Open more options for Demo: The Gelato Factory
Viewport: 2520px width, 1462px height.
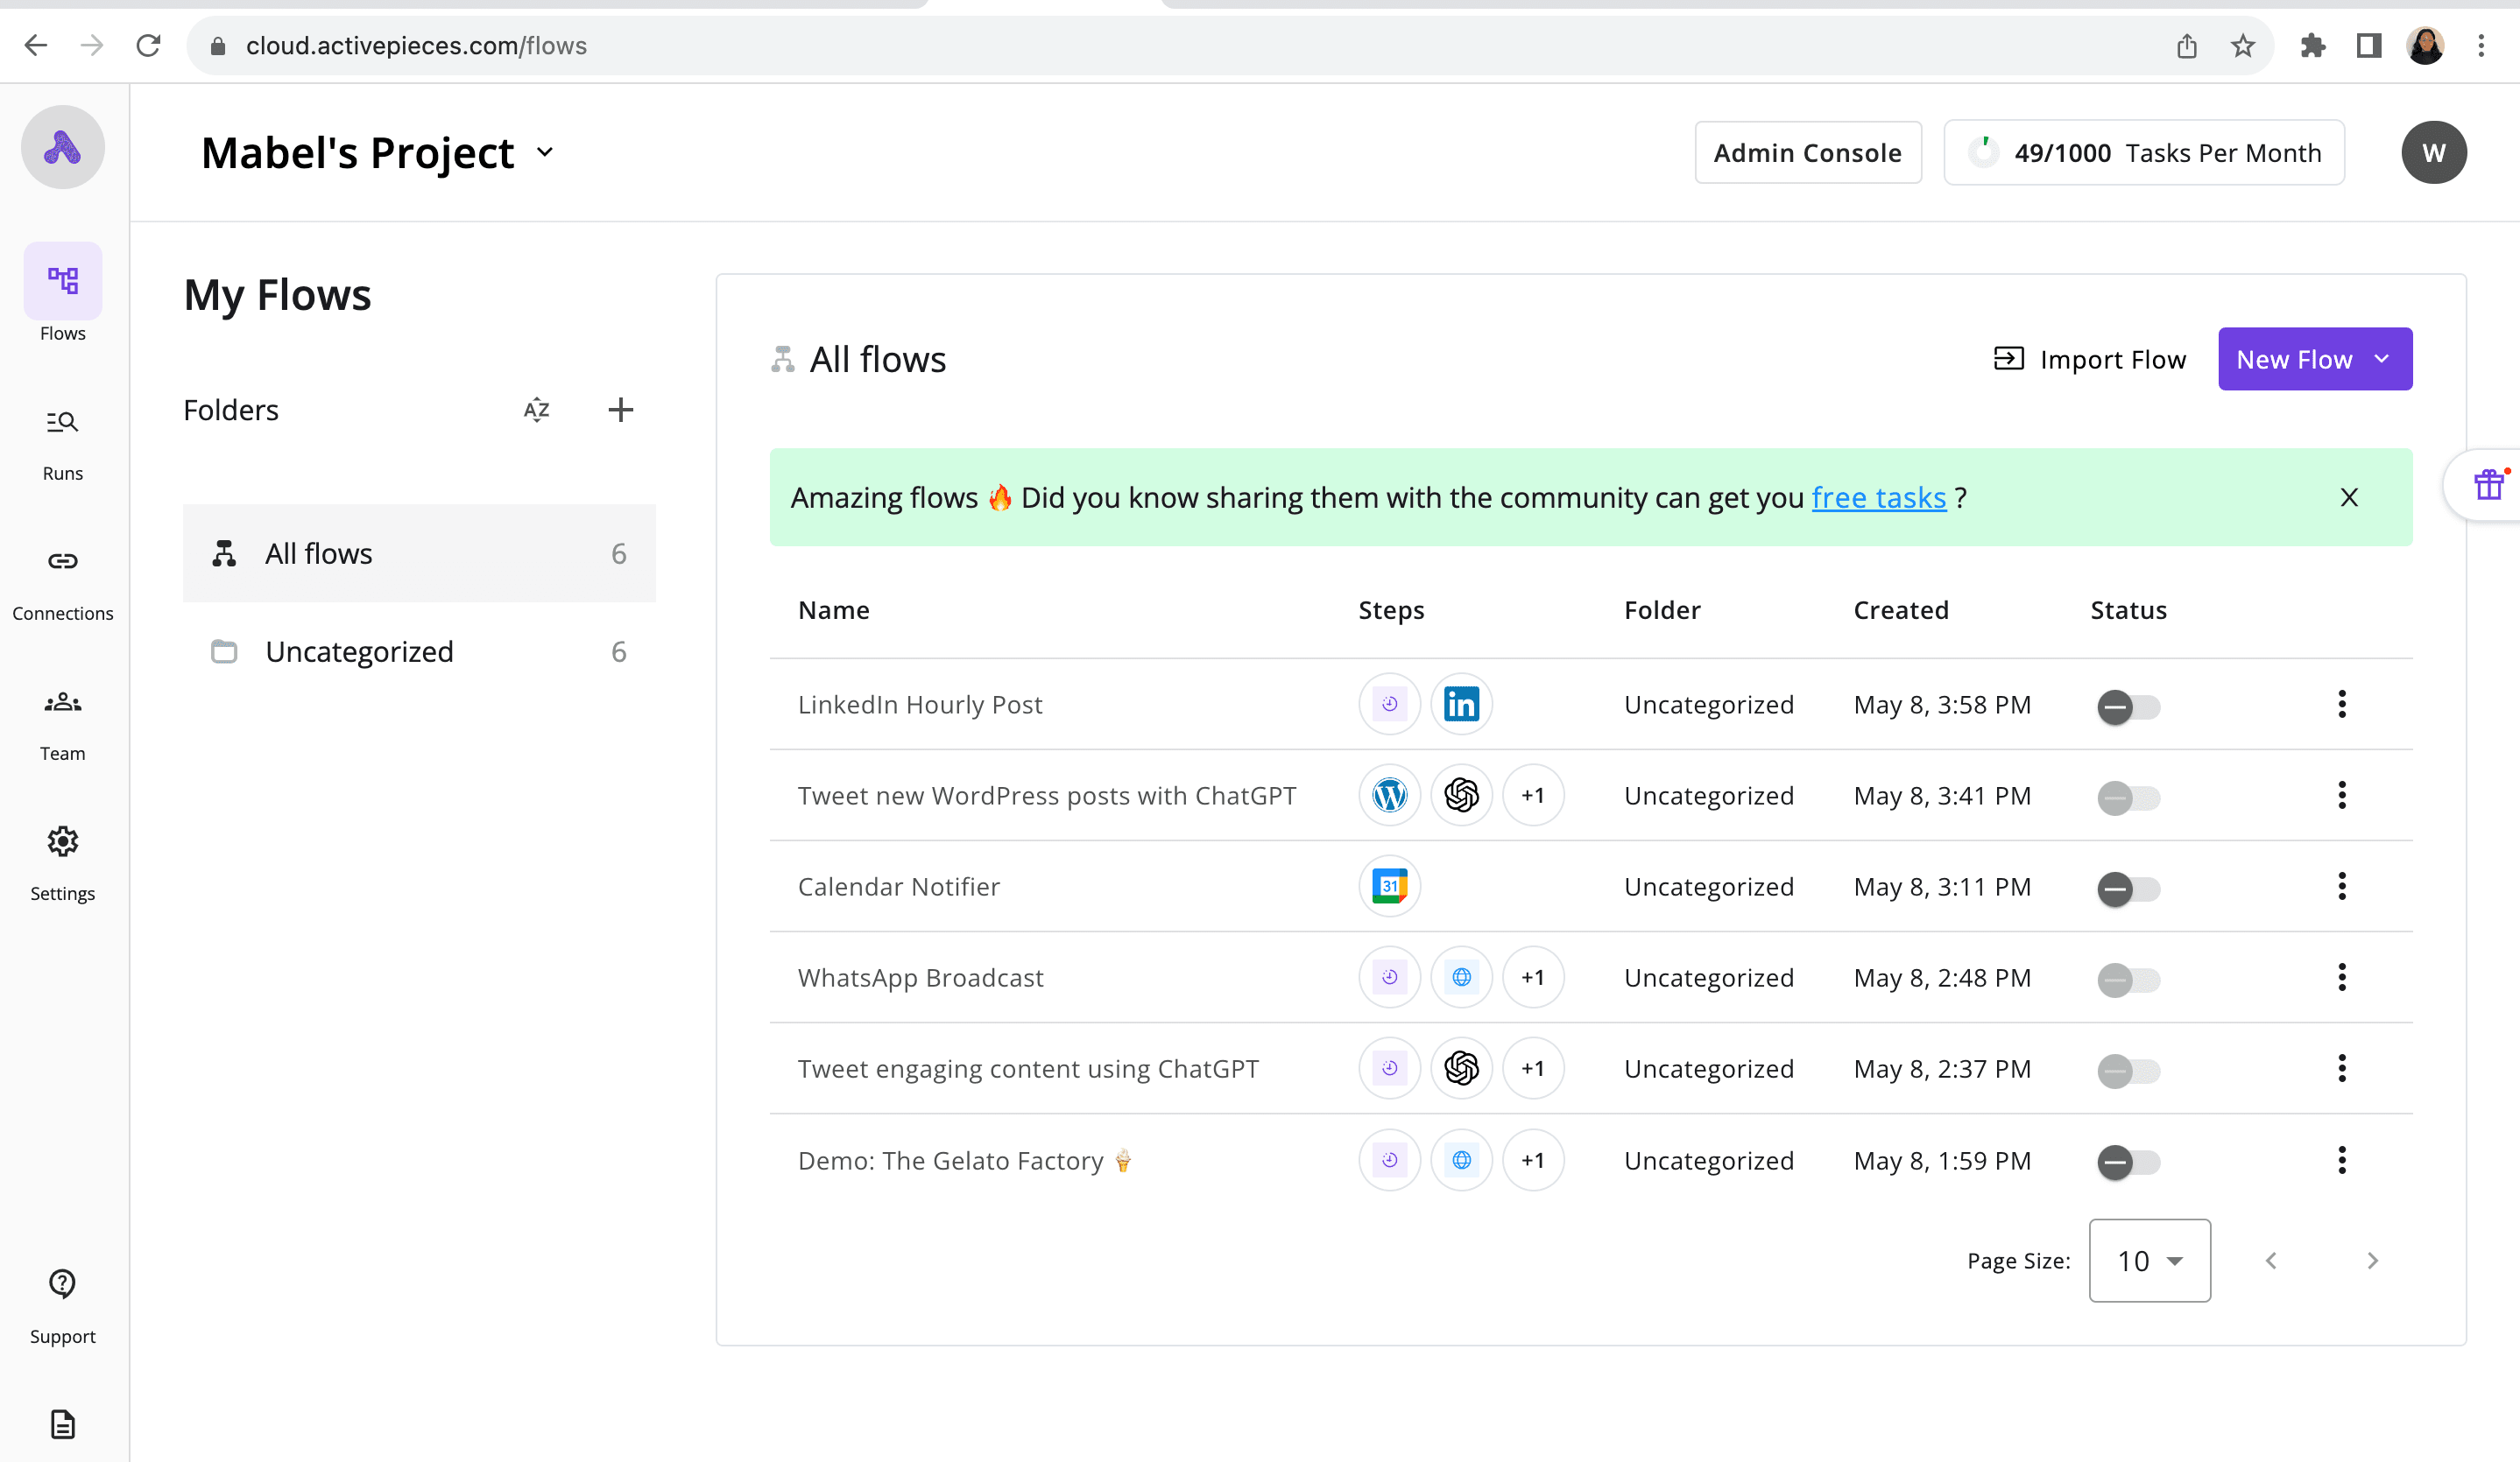(x=2342, y=1159)
